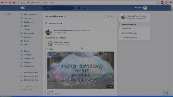173x97 pixels.
Task: Click the browser home icon
Action: click(x=14, y=2)
